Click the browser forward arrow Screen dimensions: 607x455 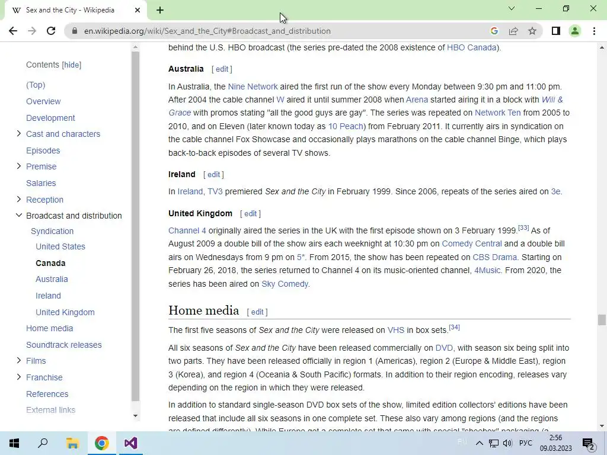[x=32, y=31]
